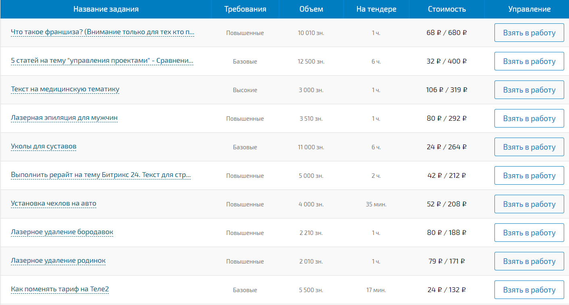Viewport: 569px width, 305px height.
Task: Open 'Текст на медицинскую тематику' task
Action: [65, 89]
